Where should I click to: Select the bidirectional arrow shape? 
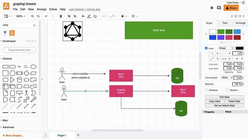tap(26, 100)
